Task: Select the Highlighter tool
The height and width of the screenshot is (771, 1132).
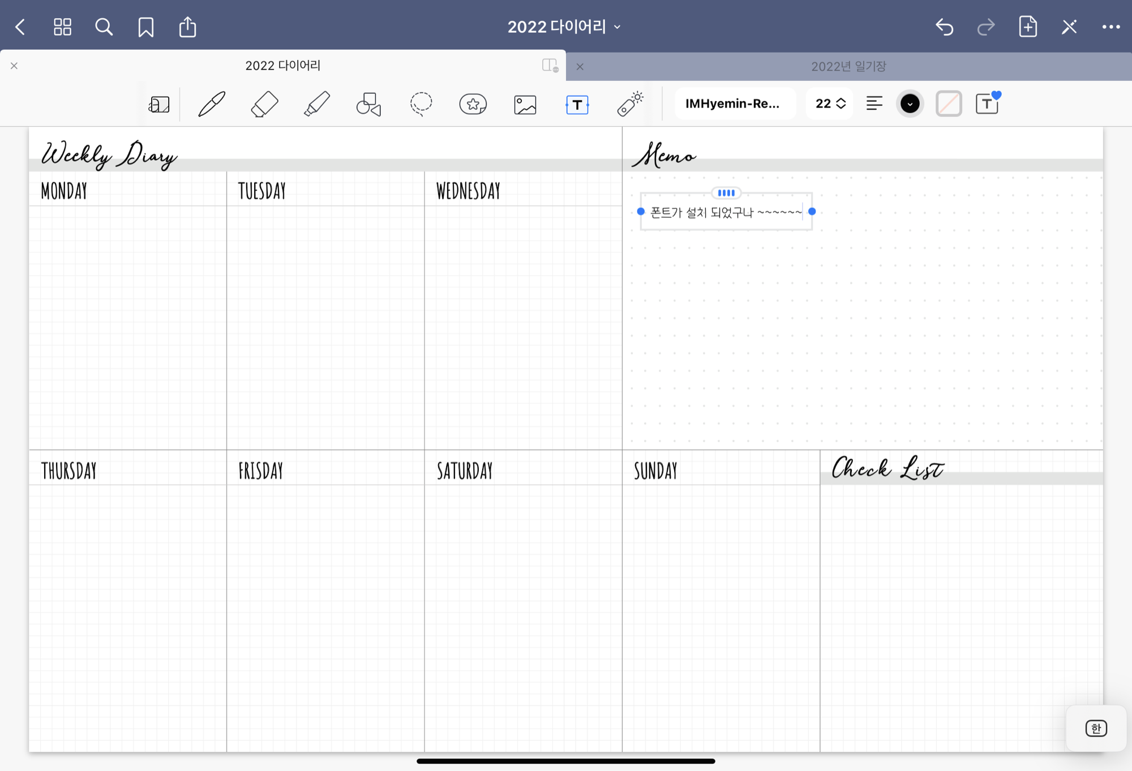Action: (316, 104)
